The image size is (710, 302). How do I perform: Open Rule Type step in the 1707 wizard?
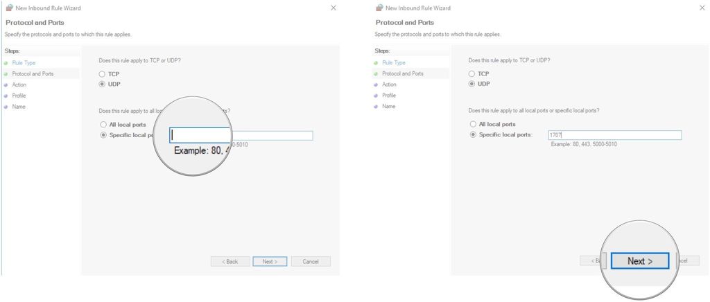[393, 62]
